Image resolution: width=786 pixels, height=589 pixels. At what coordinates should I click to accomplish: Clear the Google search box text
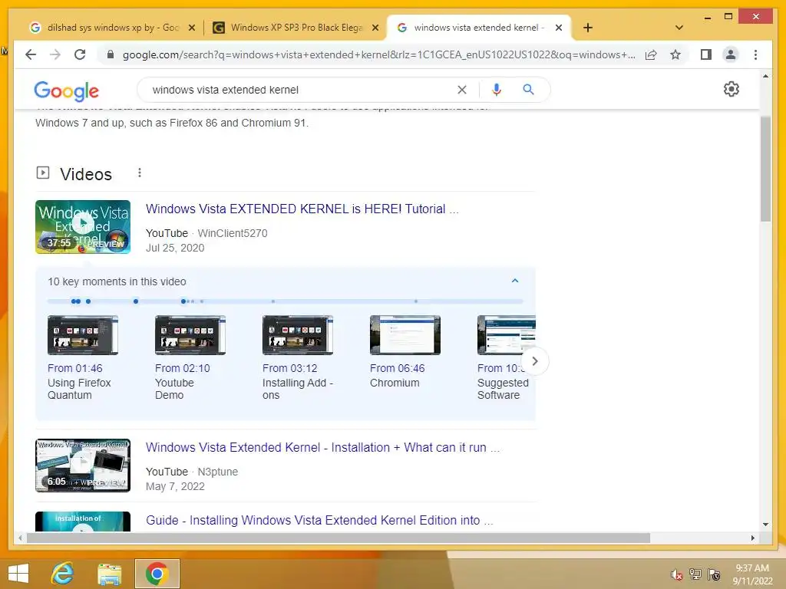pos(461,90)
